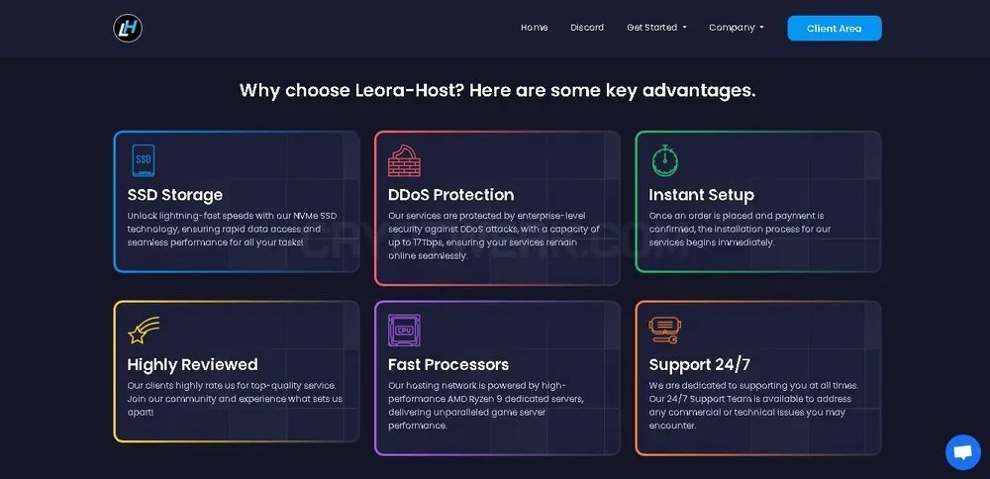Click the Fast Processors card heading
Image resolution: width=990 pixels, height=479 pixels.
(448, 365)
